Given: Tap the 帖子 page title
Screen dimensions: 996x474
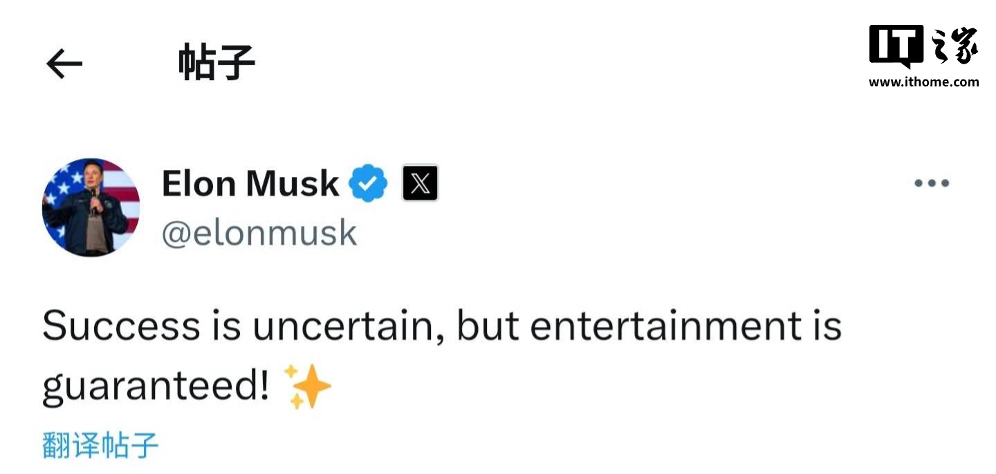Looking at the screenshot, I should coord(216,64).
